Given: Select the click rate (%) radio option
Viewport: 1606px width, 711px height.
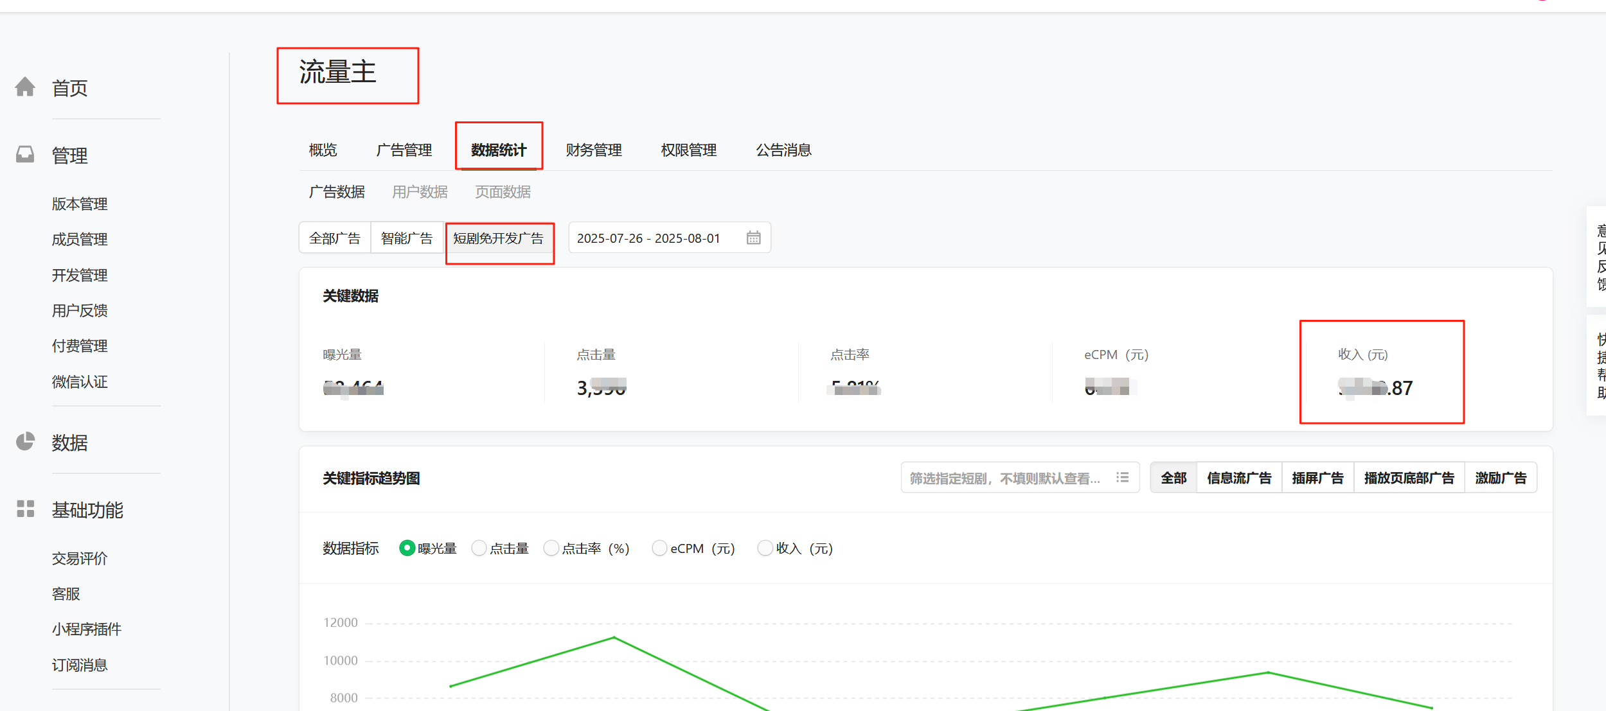Looking at the screenshot, I should [551, 549].
